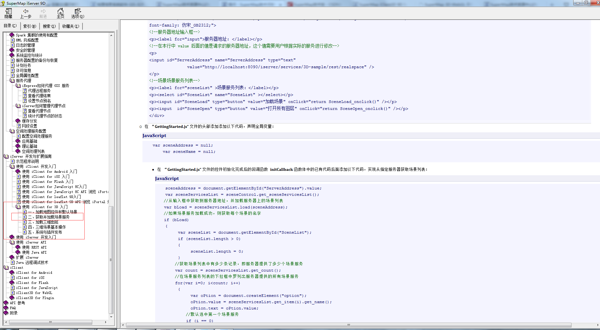Screen dimensions: 600x330
Task: Open 三、加载三维图层 topic
Action: click(x=43, y=222)
